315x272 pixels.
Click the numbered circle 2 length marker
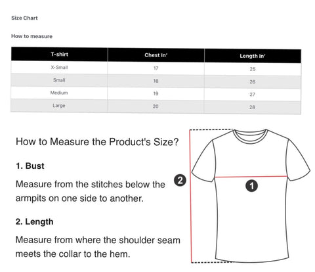(180, 181)
